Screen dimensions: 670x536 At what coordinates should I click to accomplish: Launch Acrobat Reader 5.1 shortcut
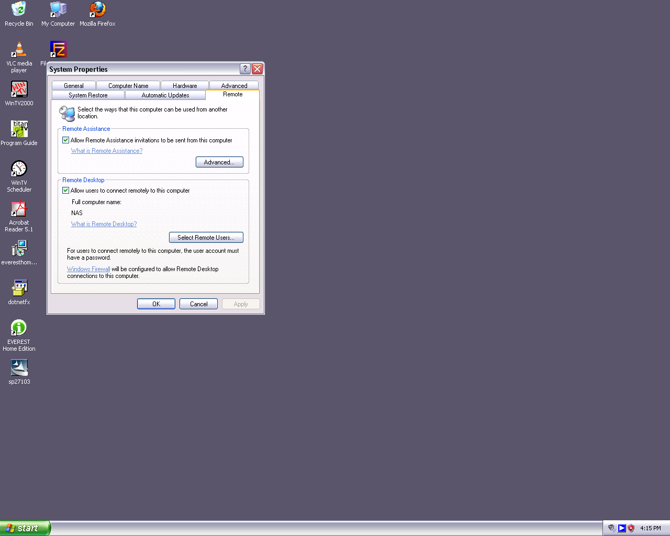click(x=19, y=209)
